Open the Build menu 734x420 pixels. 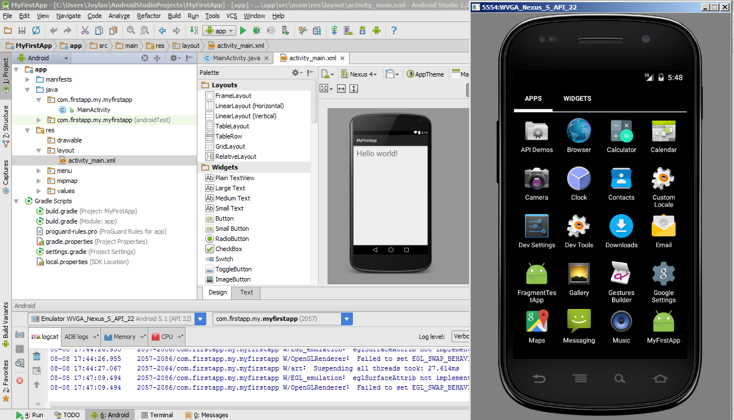[174, 16]
